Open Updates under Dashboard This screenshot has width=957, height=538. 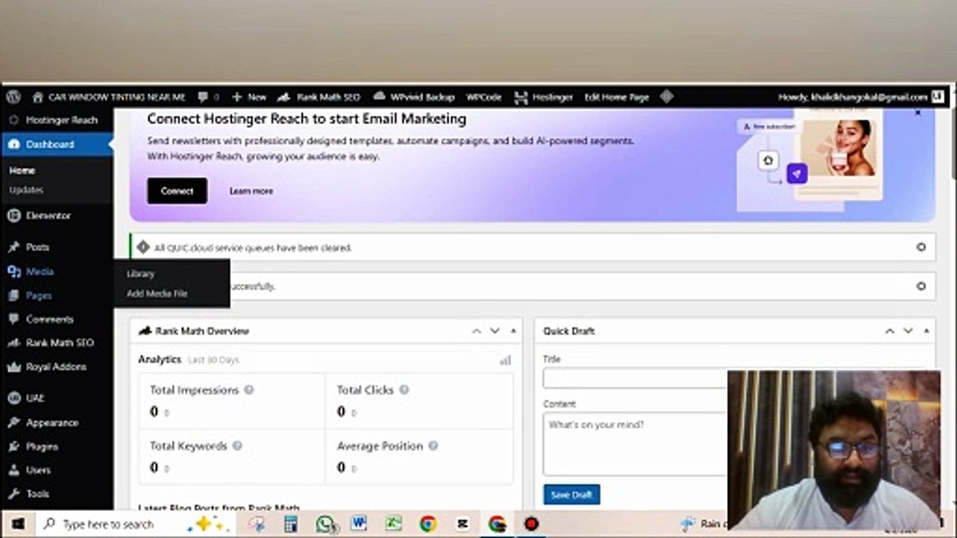[26, 190]
